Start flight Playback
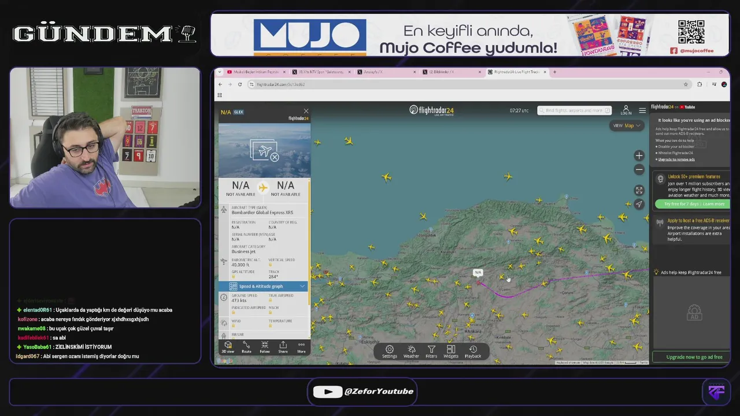Screen dimensions: 740x416 473,352
